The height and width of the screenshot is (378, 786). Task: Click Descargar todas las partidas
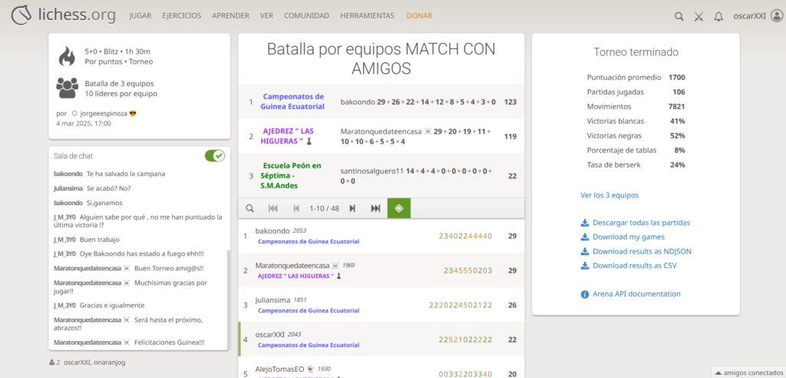641,222
